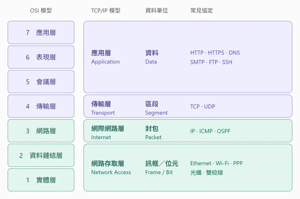The width and height of the screenshot is (300, 199).
Task: Click the TCP/IP 傳輸層 title text
Action: pos(101,104)
